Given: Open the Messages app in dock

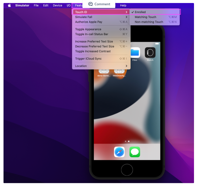Looking at the screenshot, I should pos(135,152).
